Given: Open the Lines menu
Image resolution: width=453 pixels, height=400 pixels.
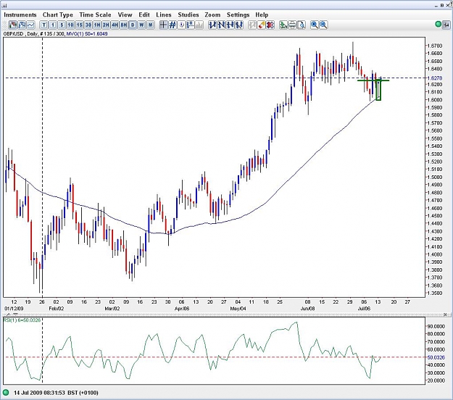Looking at the screenshot, I should pyautogui.click(x=164, y=14).
